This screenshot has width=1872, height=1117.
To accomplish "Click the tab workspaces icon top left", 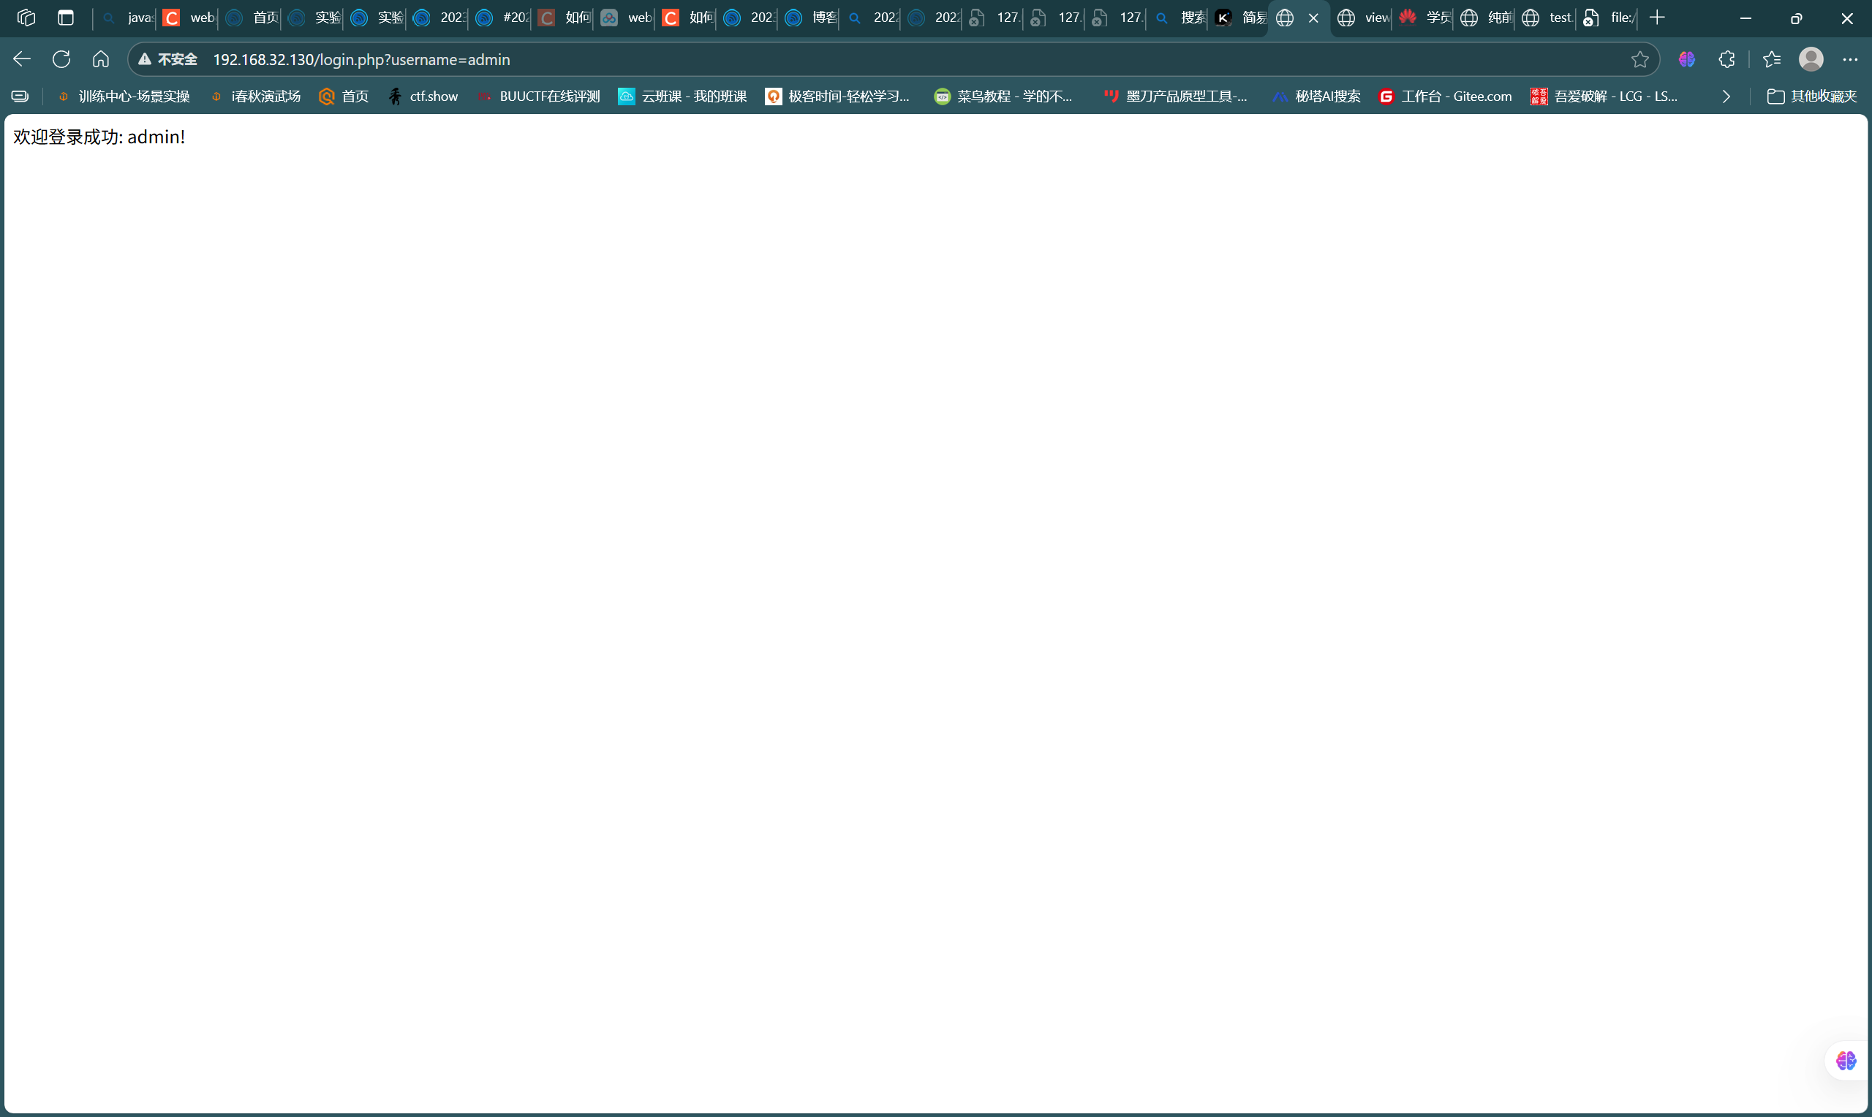I will pos(26,18).
